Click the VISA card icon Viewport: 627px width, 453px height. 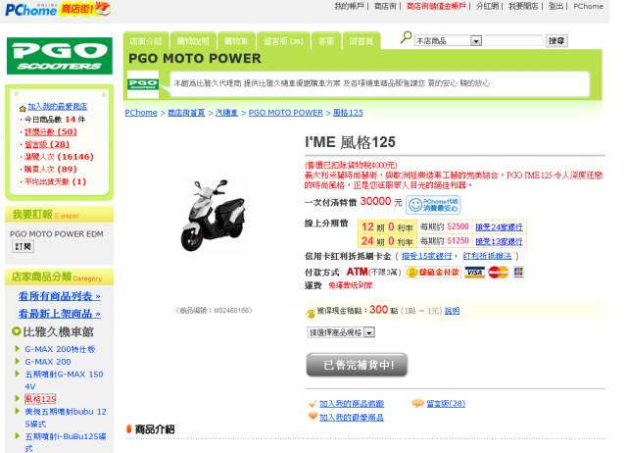474,273
